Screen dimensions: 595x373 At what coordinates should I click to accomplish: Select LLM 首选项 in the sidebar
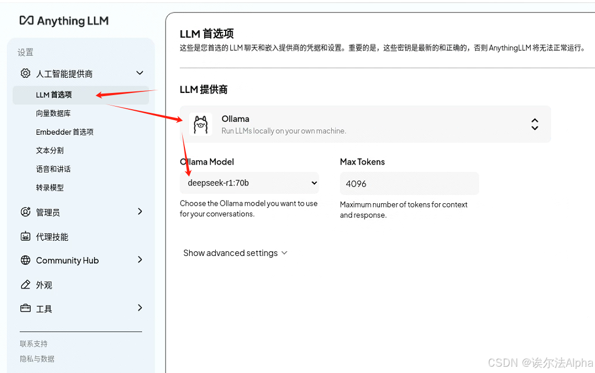[81, 95]
